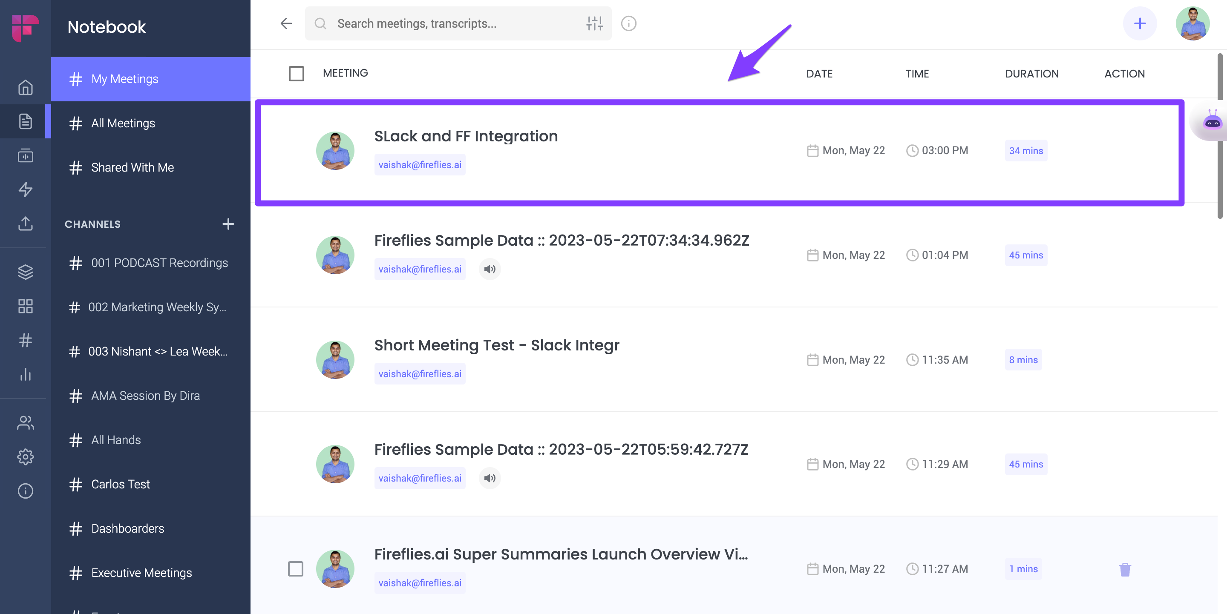Play audio for Fireflies Sample Data 07:34:34
This screenshot has height=614, width=1227.
click(490, 270)
